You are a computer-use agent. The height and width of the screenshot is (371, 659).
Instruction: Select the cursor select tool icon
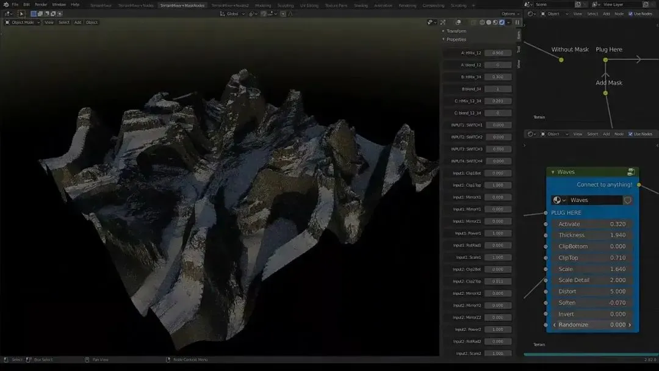[21, 13]
